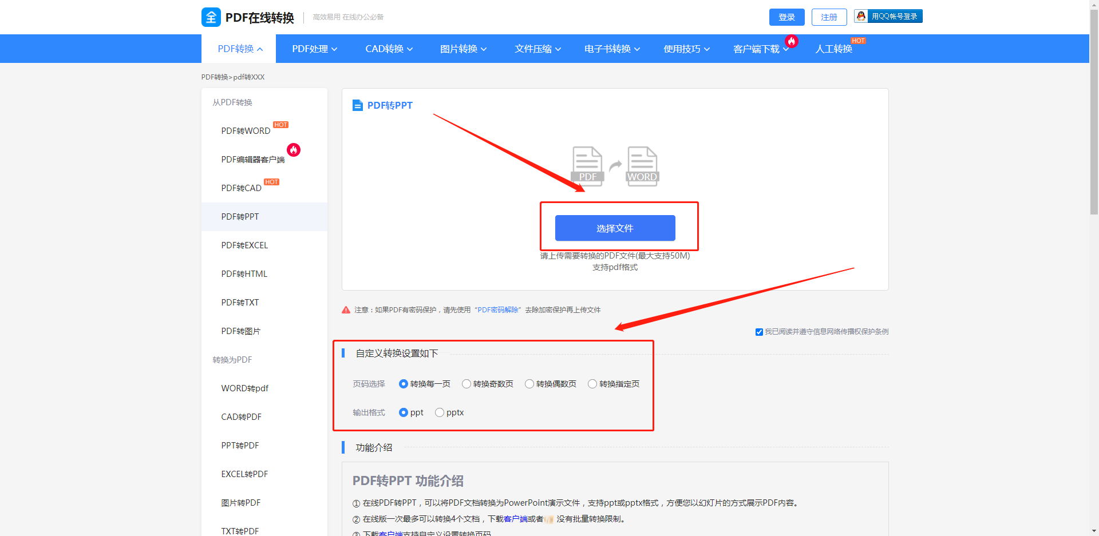Click the blue 选择文件 button

[x=615, y=228]
